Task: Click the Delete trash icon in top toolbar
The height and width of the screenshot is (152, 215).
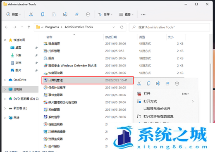Action: [x=88, y=14]
